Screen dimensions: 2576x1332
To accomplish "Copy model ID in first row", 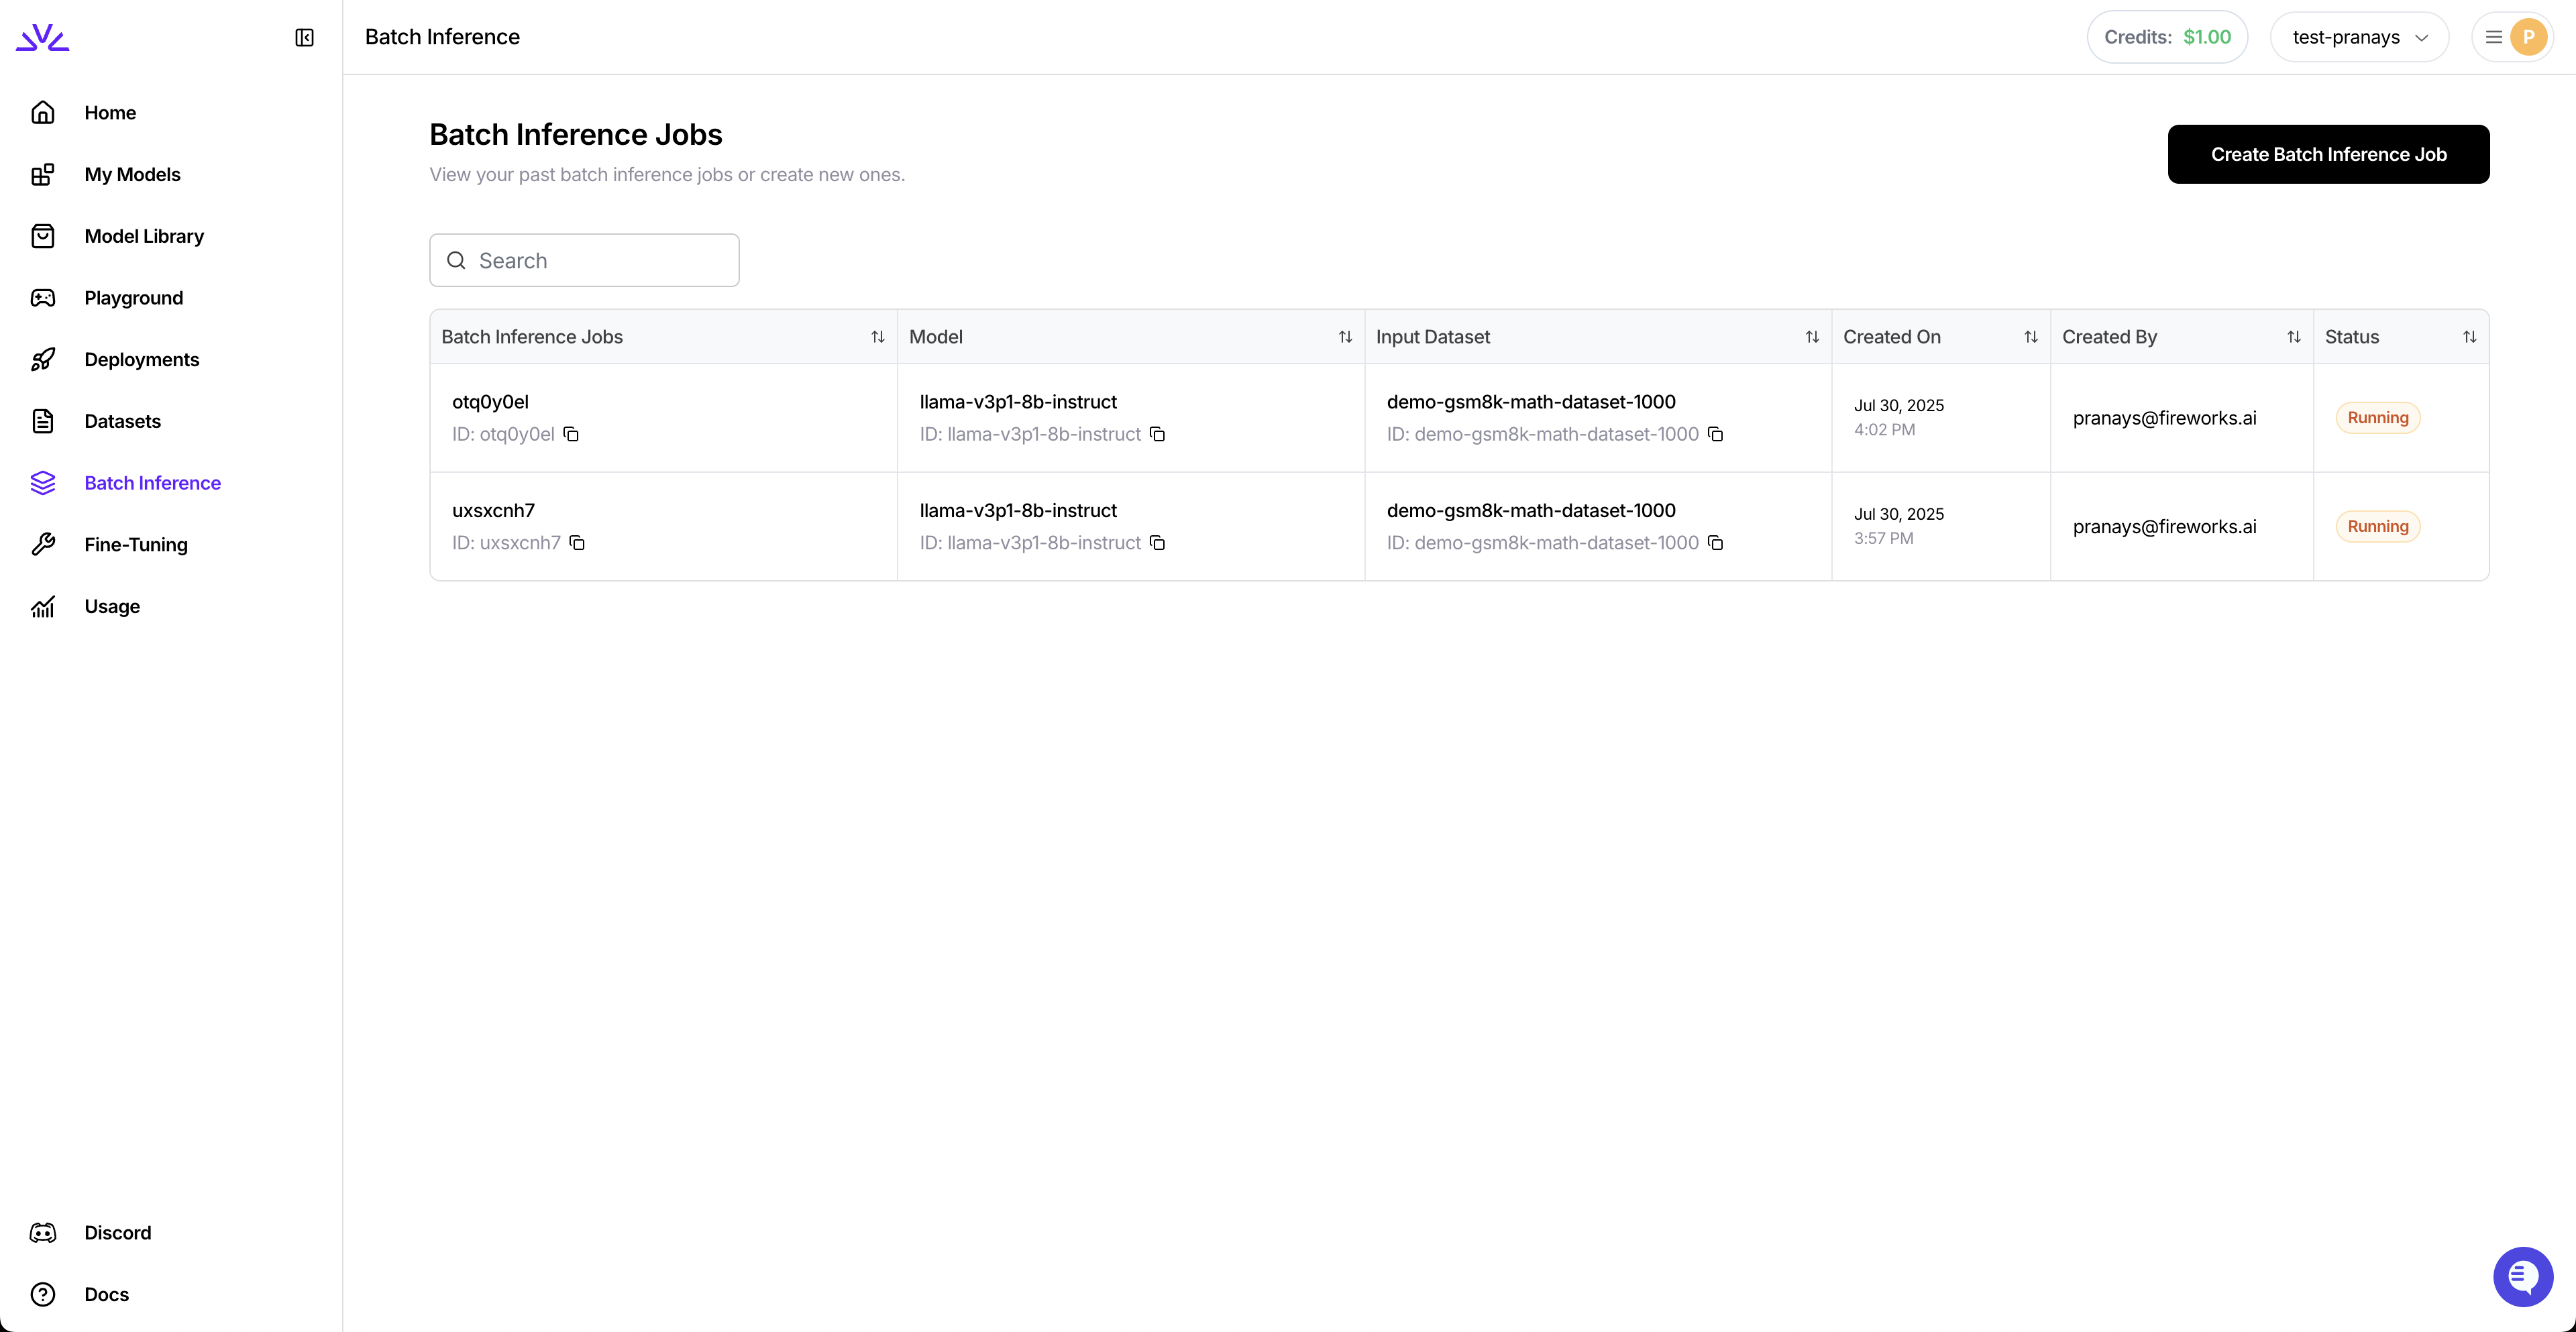I will 1157,434.
